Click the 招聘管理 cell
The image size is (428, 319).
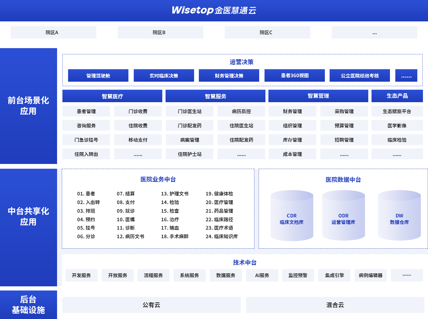pyautogui.click(x=344, y=140)
